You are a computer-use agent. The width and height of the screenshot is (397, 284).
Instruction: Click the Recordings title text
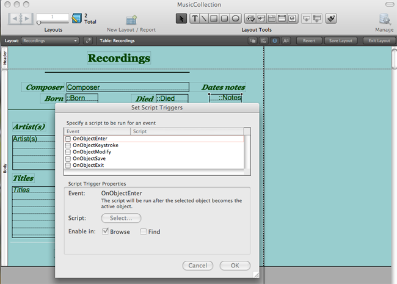(x=119, y=58)
